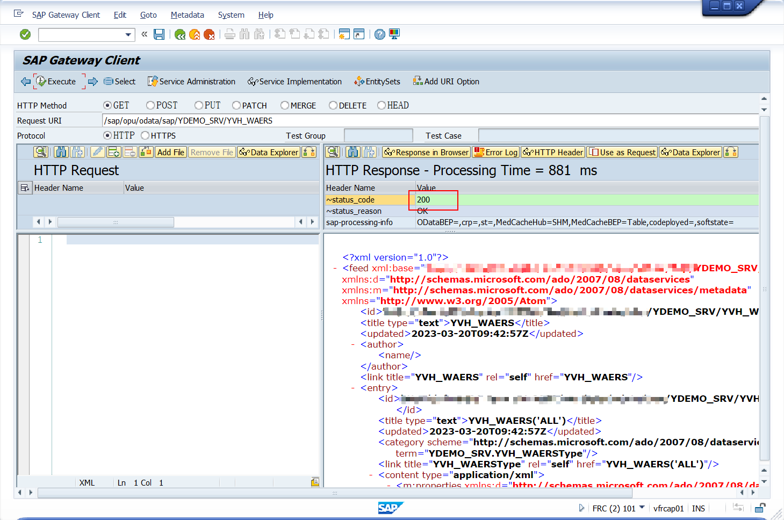This screenshot has width=784, height=520.
Task: Create a new session with the sessions icon
Action: pyautogui.click(x=344, y=34)
